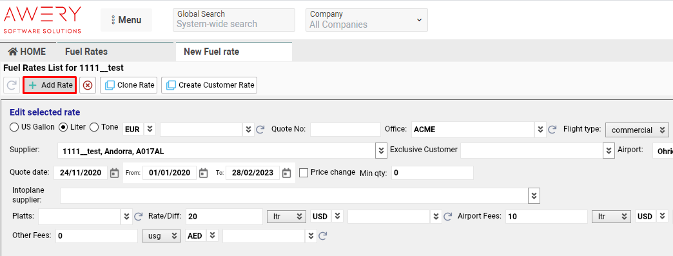Open the Quote date calendar picker

coord(114,173)
